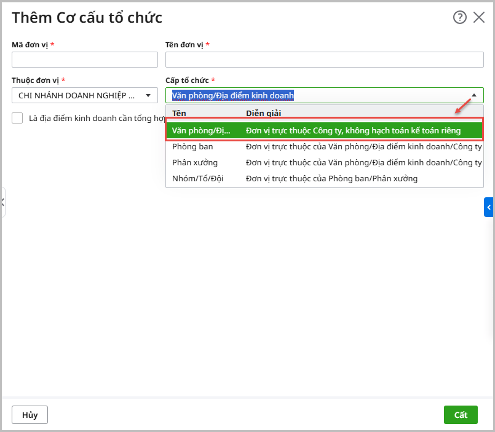Click the Diễn giải column header
This screenshot has height=432, width=495.
(x=264, y=113)
